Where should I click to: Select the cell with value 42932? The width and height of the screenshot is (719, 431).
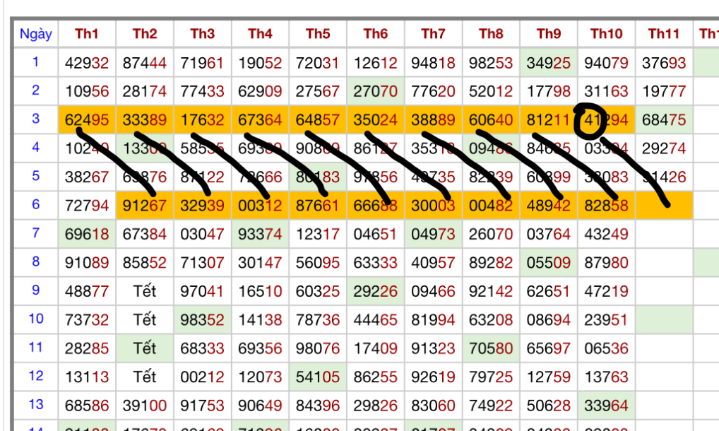(87, 63)
